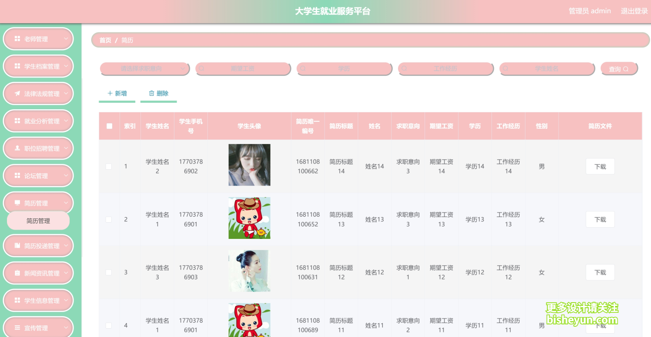Open the 请选择求职意向 dropdown
Screen dimensions: 651x337
tap(145, 69)
